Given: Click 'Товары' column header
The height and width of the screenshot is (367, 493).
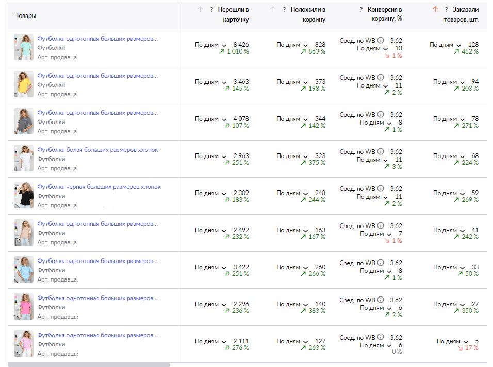Looking at the screenshot, I should pos(26,15).
